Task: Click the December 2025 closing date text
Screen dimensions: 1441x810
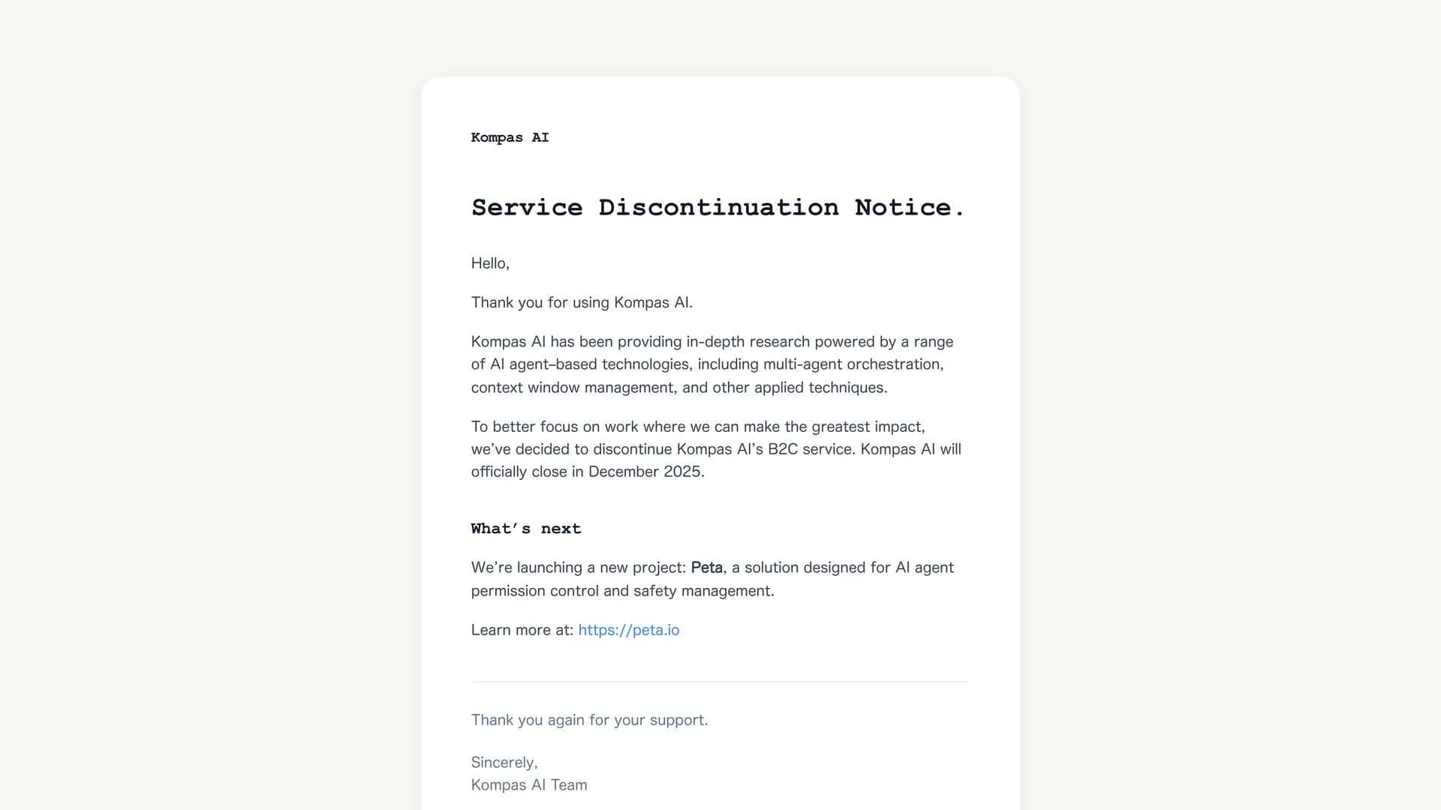Action: pos(645,472)
